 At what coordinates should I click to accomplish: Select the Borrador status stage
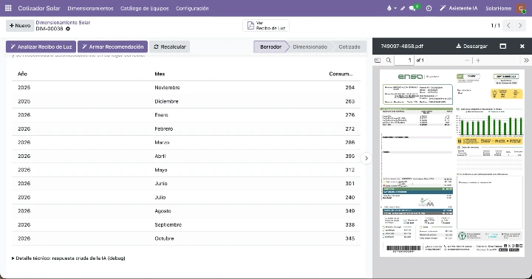(x=270, y=46)
